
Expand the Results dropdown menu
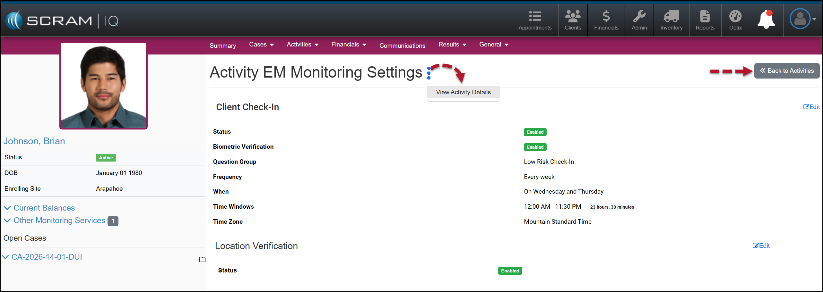pos(452,45)
